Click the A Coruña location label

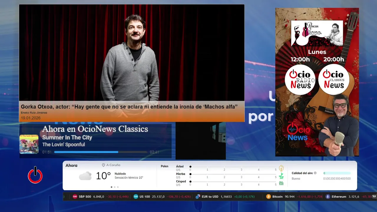pyautogui.click(x=113, y=165)
